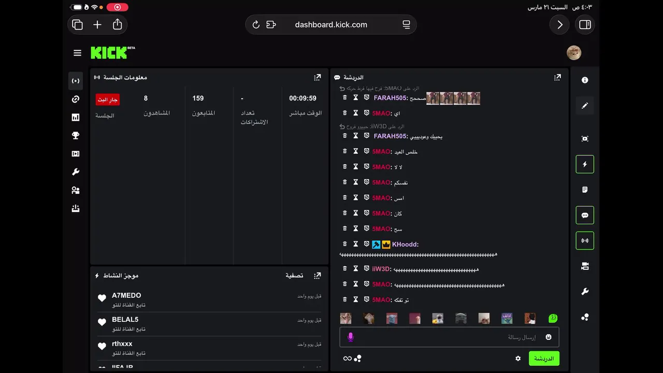Viewport: 663px width, 373px height.
Task: Delete the KHoodd message
Action: (345, 244)
